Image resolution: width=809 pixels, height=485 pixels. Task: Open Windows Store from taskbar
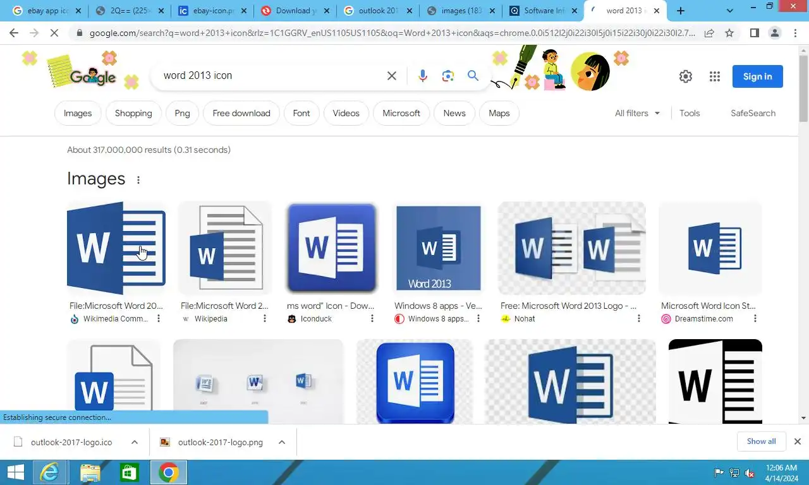click(129, 472)
